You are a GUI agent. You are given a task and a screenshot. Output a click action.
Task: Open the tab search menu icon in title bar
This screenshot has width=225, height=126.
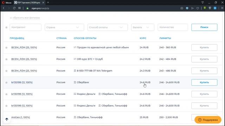click(x=202, y=2)
